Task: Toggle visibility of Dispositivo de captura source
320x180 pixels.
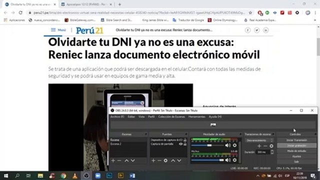Action: click(x=180, y=140)
